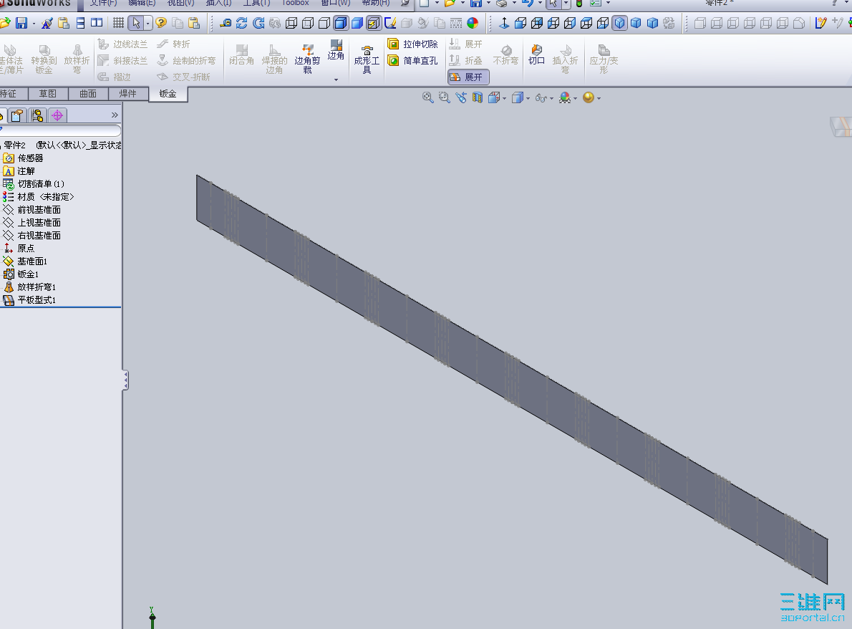Screen dimensions: 852x629
Task: Click the grid display icon in the toolbar
Action: tap(118, 23)
